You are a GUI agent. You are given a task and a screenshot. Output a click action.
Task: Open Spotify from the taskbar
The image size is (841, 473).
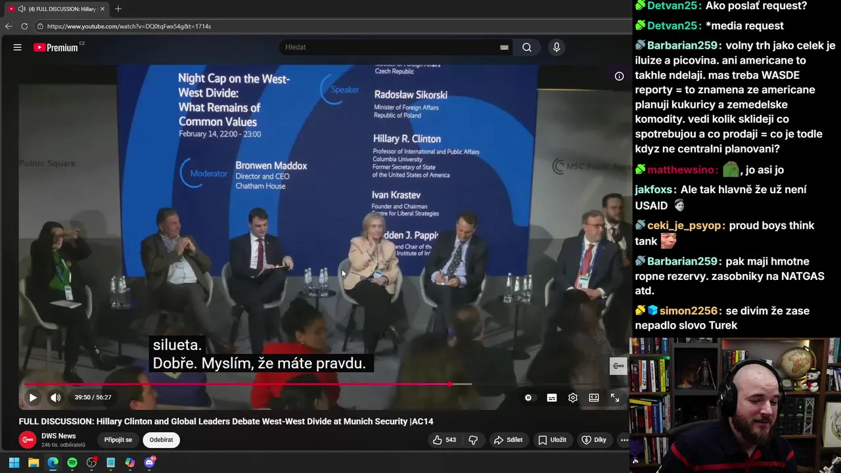point(72,462)
